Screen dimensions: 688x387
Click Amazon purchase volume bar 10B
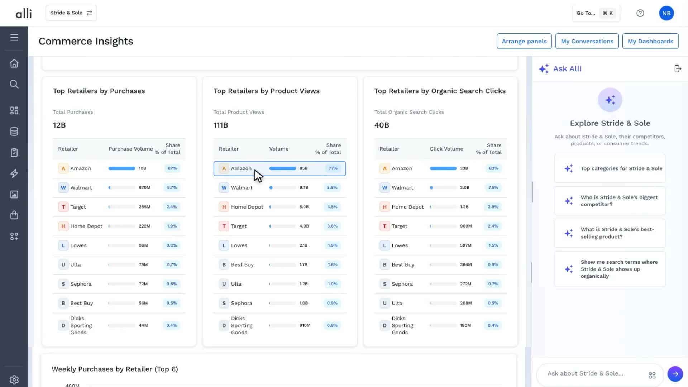122,168
